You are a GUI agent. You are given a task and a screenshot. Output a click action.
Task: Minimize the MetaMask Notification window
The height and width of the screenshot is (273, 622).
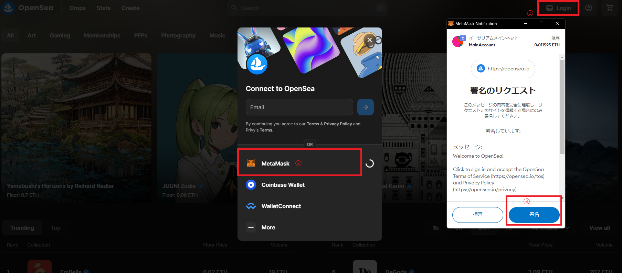(526, 23)
